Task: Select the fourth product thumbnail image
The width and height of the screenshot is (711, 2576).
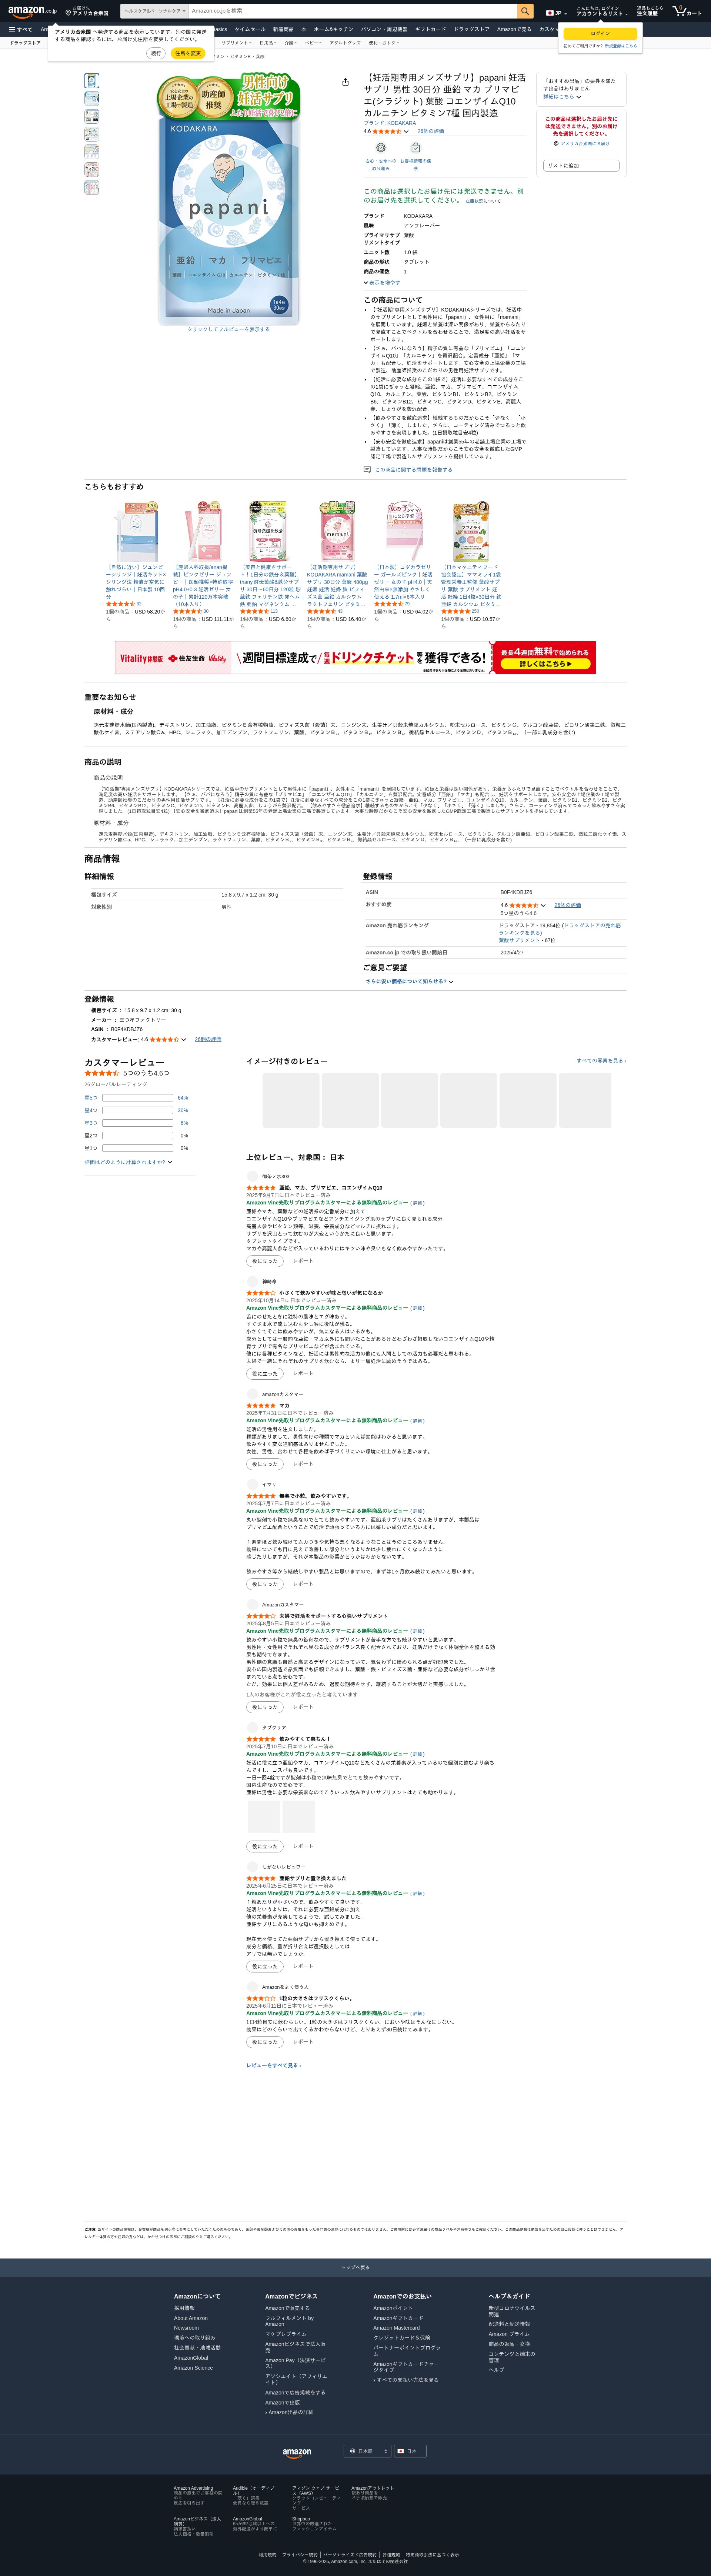Action: pyautogui.click(x=92, y=134)
